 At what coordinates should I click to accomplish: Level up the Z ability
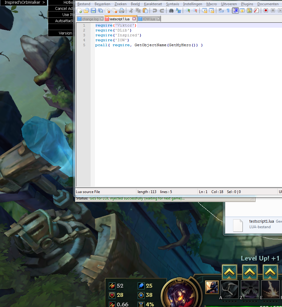[250, 272]
